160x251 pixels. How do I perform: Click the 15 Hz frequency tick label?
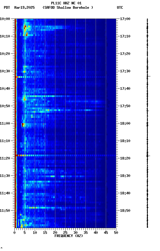point(45,233)
